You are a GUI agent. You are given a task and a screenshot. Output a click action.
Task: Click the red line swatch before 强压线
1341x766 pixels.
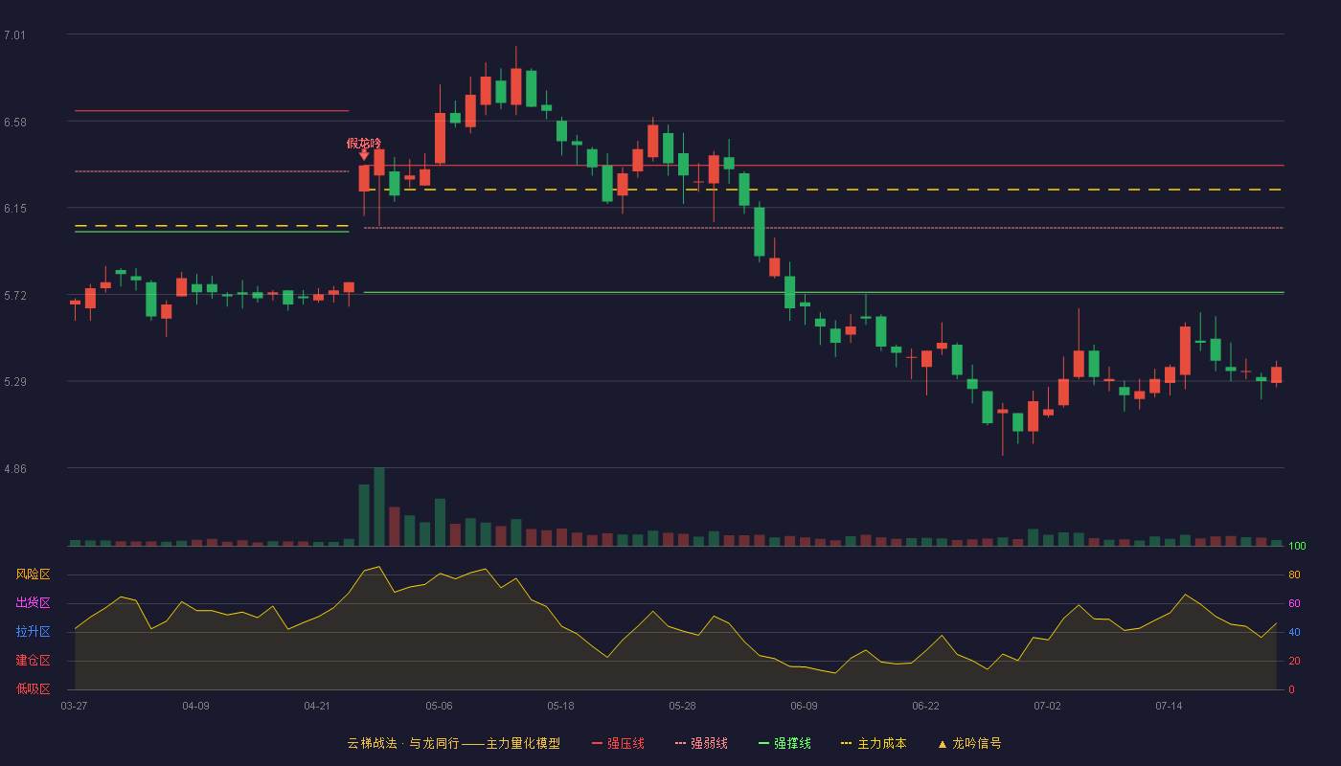(x=598, y=744)
